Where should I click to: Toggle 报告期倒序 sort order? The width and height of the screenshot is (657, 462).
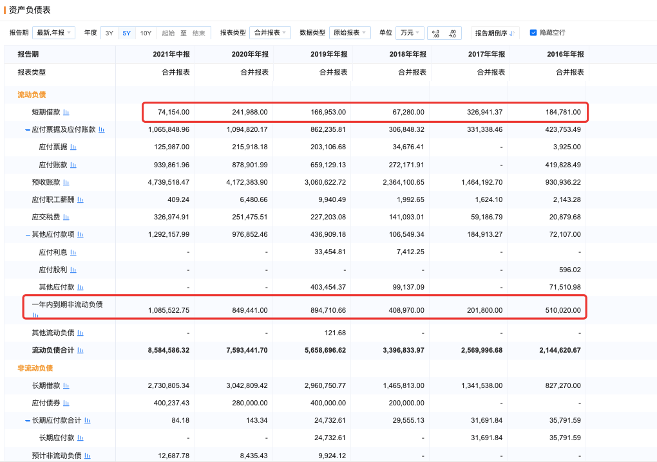point(495,33)
